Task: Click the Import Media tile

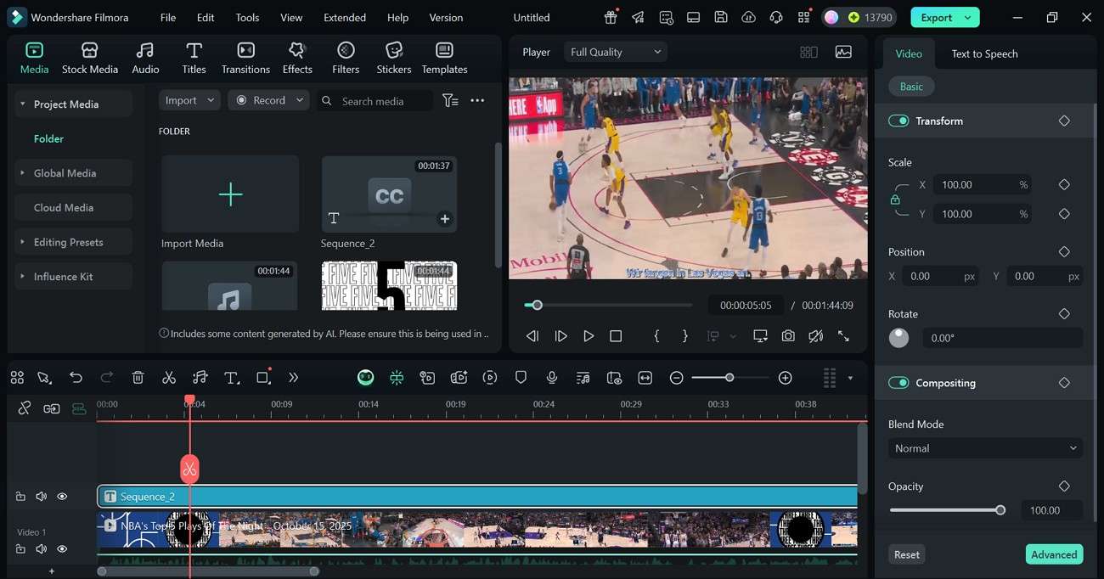Action: (x=230, y=194)
